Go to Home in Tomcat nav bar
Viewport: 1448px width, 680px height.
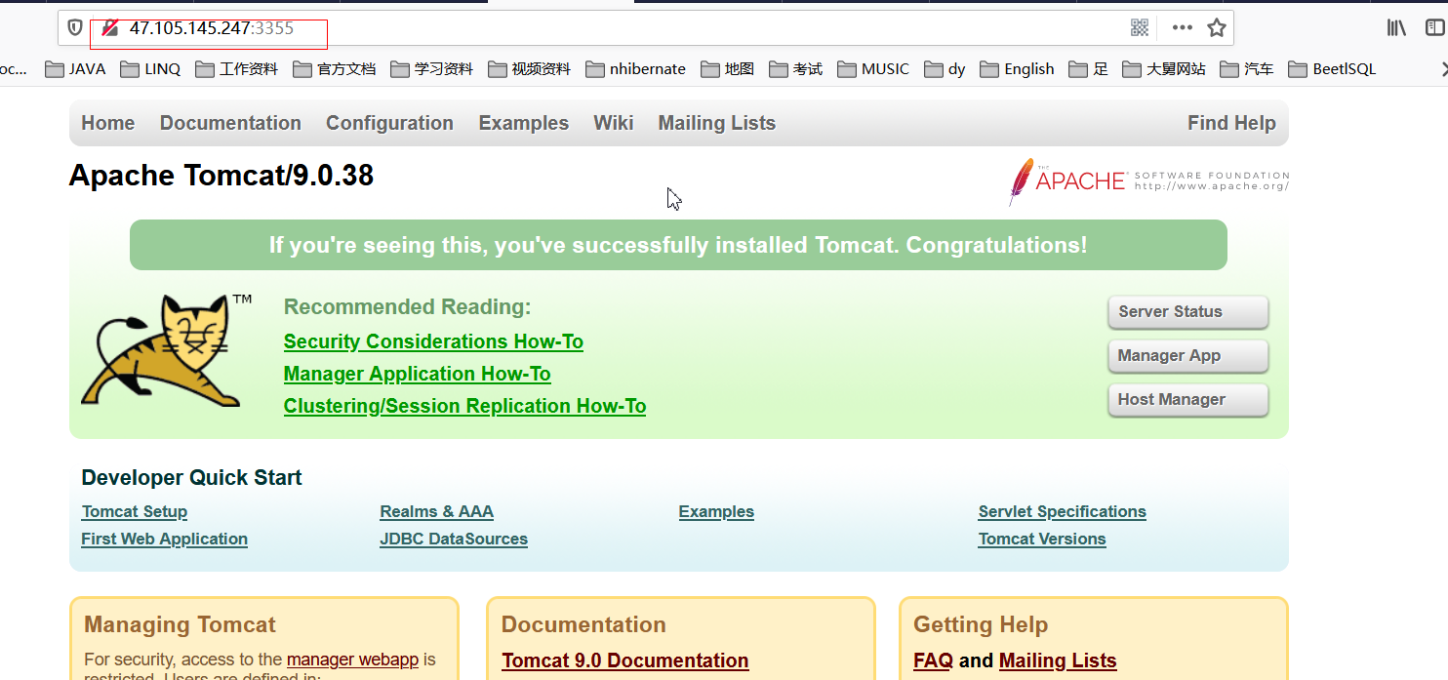click(108, 123)
